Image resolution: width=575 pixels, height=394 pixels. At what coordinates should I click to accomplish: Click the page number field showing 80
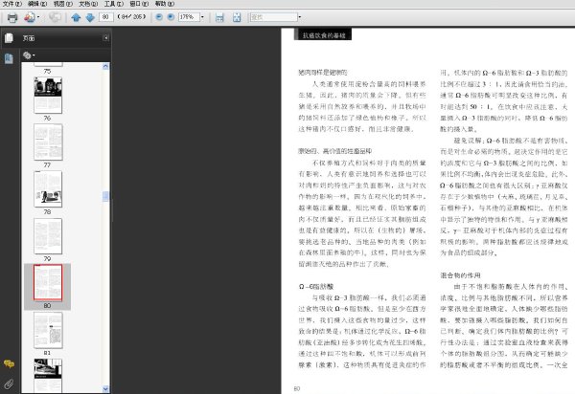(x=106, y=17)
